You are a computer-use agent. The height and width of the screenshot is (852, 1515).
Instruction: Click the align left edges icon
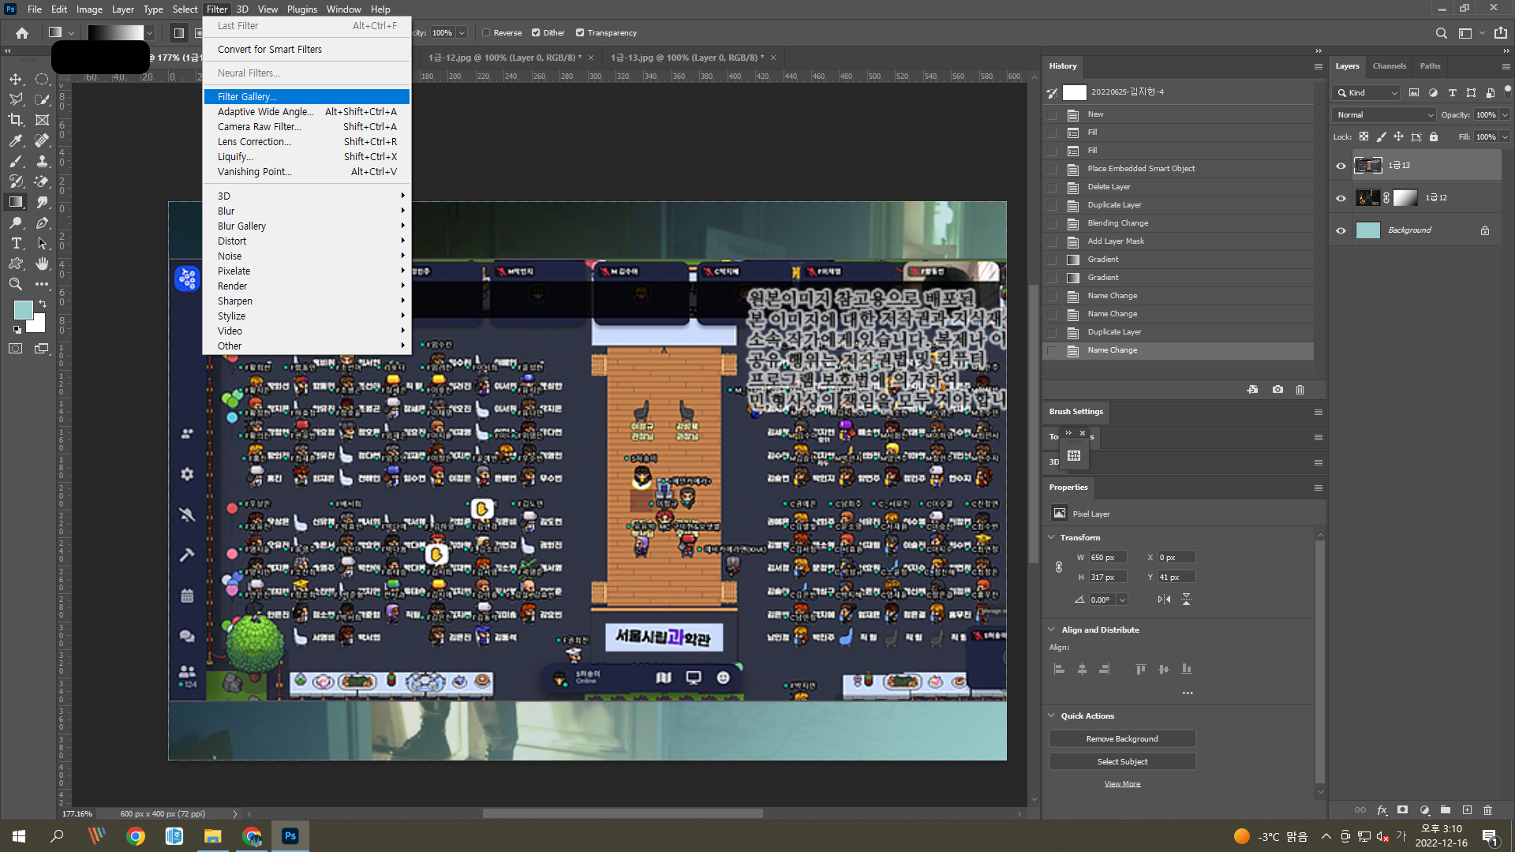coord(1059,669)
